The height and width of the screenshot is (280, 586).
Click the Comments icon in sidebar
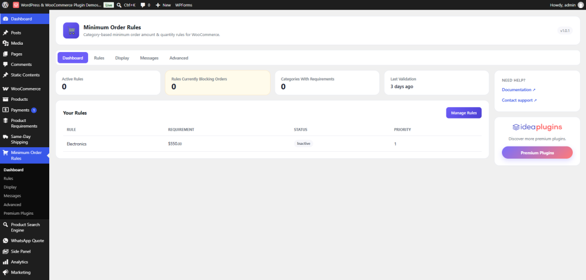click(6, 64)
